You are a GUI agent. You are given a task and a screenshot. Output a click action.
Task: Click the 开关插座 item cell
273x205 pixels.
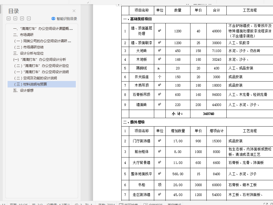(x=142, y=77)
